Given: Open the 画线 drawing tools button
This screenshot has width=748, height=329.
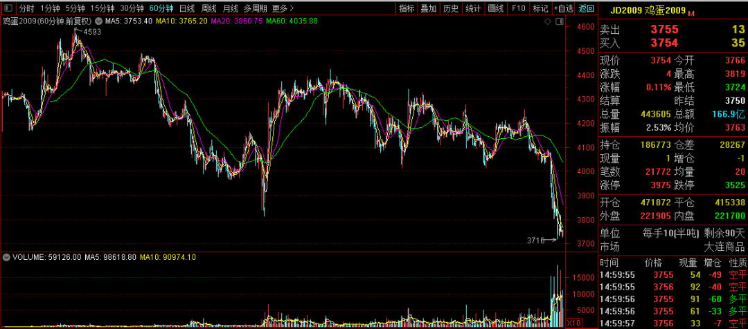Looking at the screenshot, I should pos(496,8).
